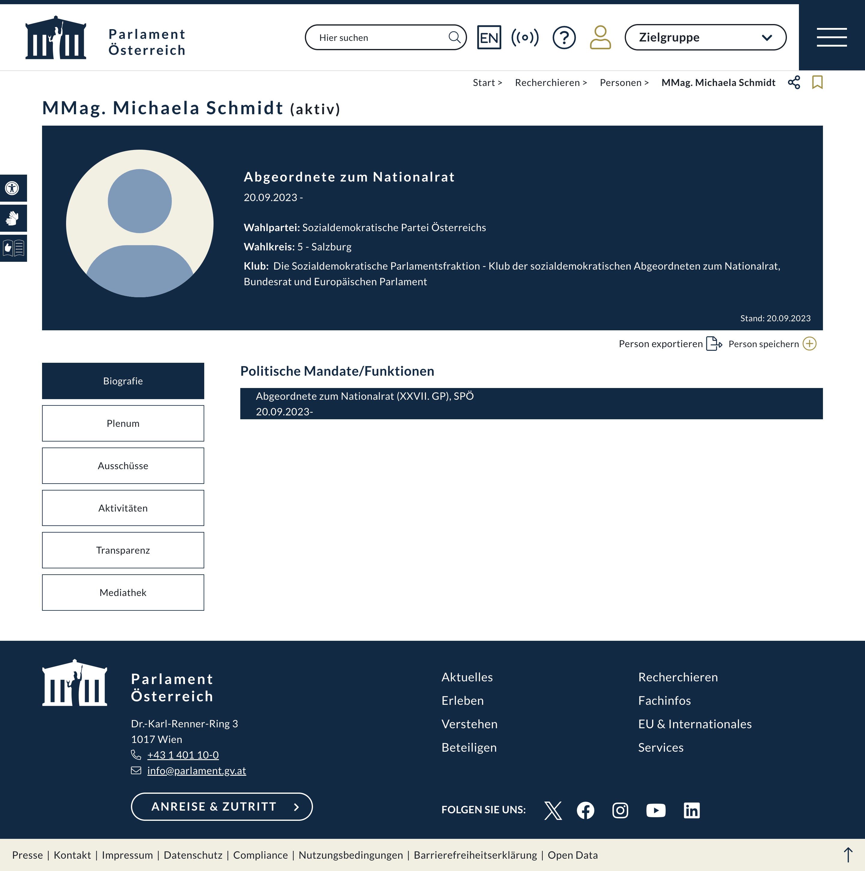Image resolution: width=865 pixels, height=871 pixels.
Task: Open the Compliance link
Action: (260, 855)
